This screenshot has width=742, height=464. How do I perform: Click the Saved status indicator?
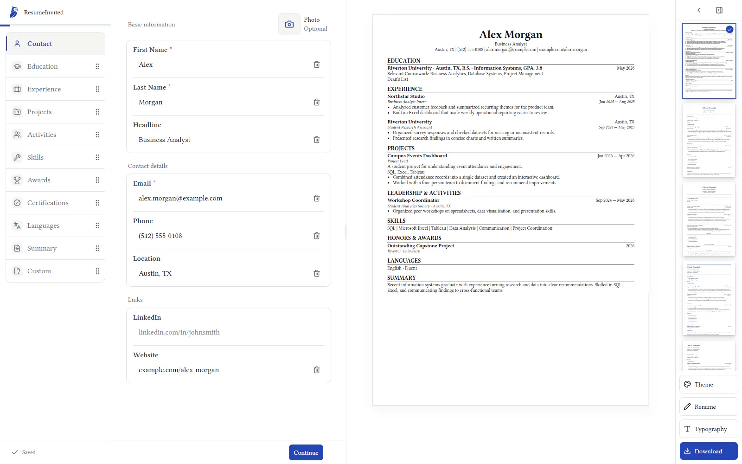click(24, 452)
